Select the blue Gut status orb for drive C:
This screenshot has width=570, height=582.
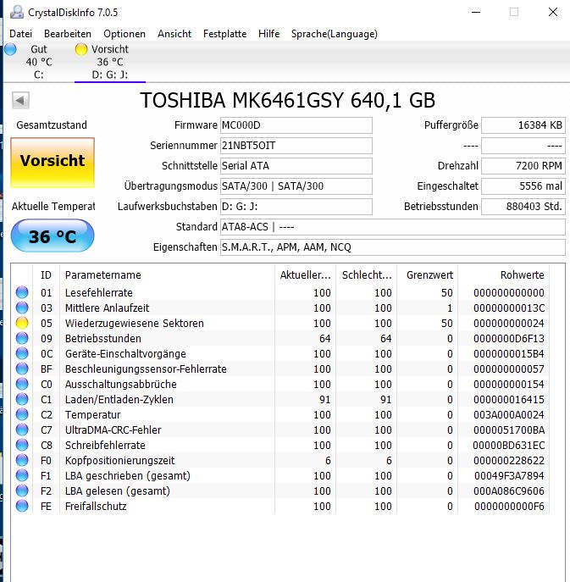coord(11,49)
